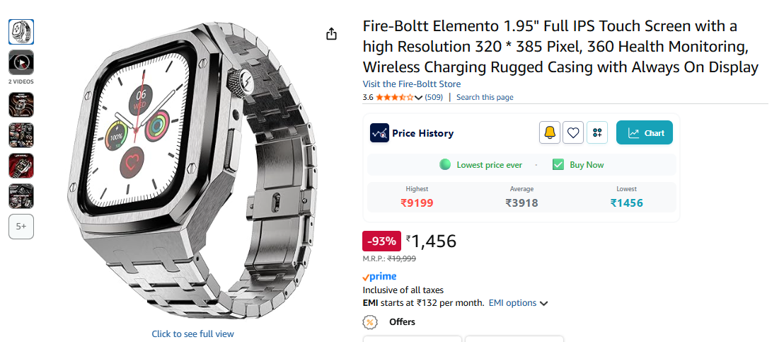Screen dimensions: 784x342
Task: Show more images with 5+ thumbnail
Action: pos(21,227)
